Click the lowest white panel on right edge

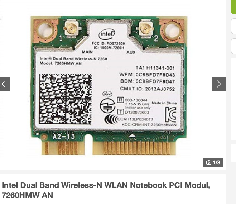coord(233,153)
